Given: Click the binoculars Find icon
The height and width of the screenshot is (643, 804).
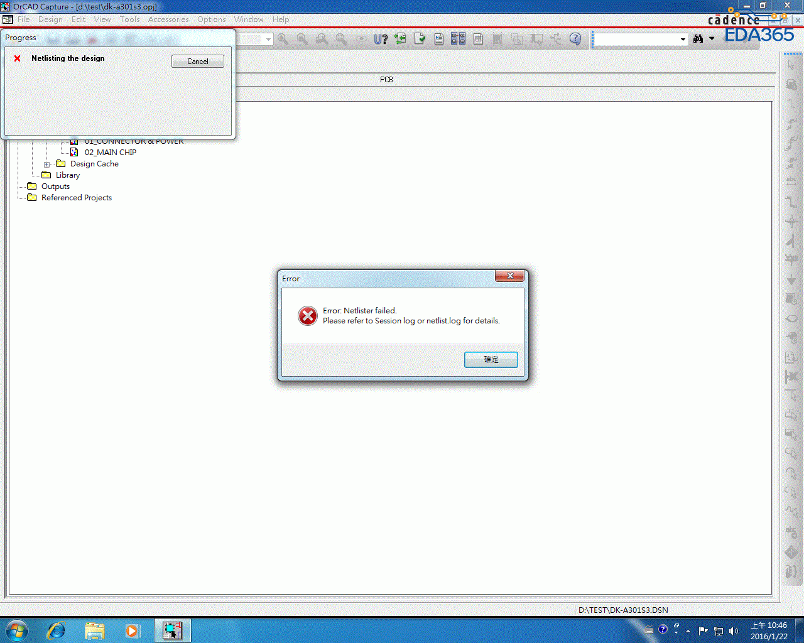Looking at the screenshot, I should [x=698, y=39].
